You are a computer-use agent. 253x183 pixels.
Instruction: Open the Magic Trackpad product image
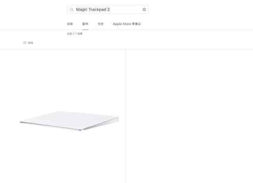click(x=69, y=121)
